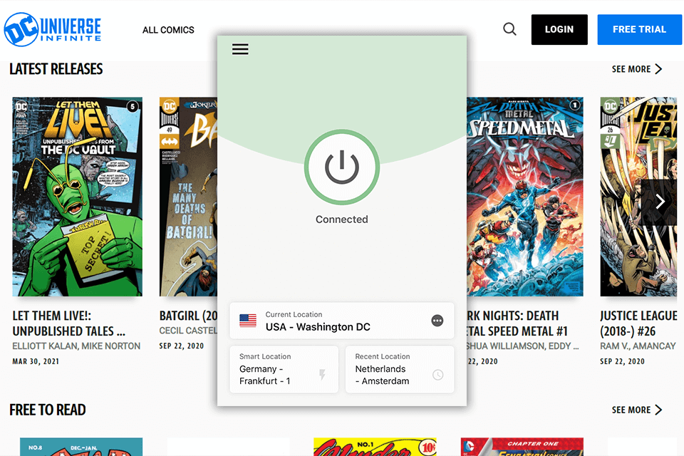Advance carousel with next arrow

click(660, 202)
